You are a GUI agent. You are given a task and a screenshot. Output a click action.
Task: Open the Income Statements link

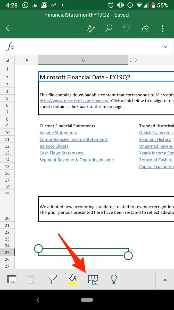click(58, 133)
